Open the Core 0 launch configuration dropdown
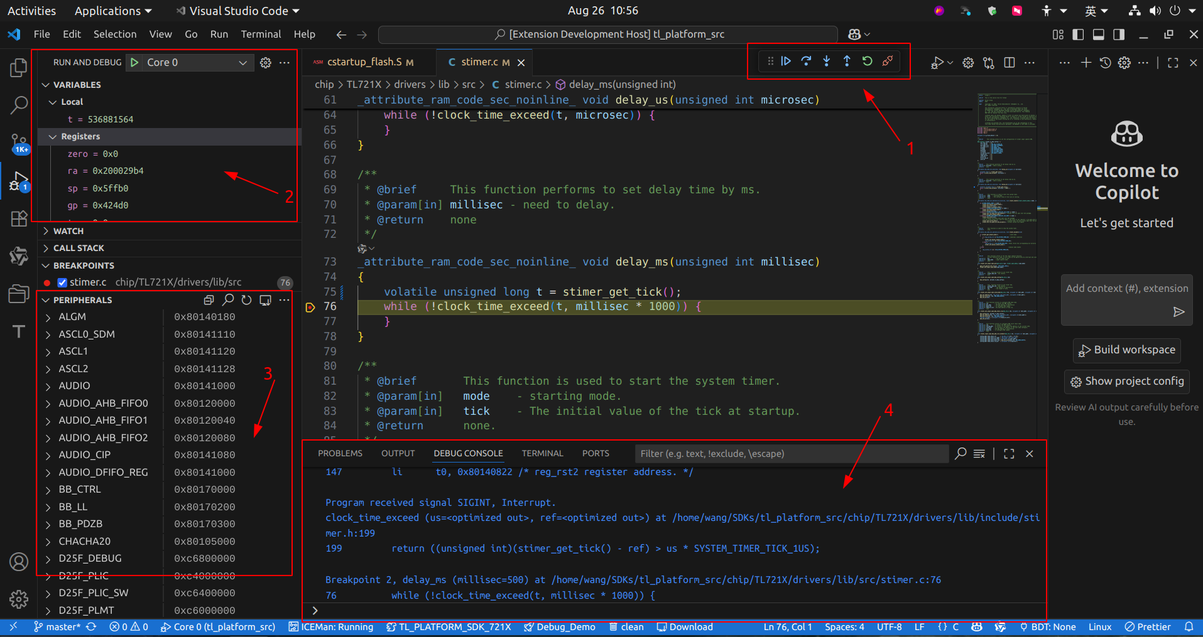The image size is (1203, 637). [242, 62]
